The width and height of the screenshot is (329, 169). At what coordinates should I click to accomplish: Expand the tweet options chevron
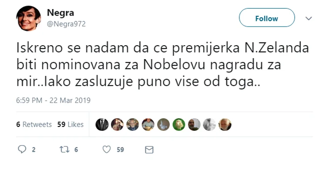point(309,18)
